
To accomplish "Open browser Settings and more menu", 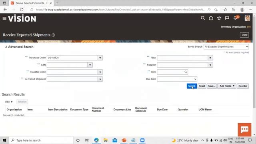I will (x=251, y=10).
